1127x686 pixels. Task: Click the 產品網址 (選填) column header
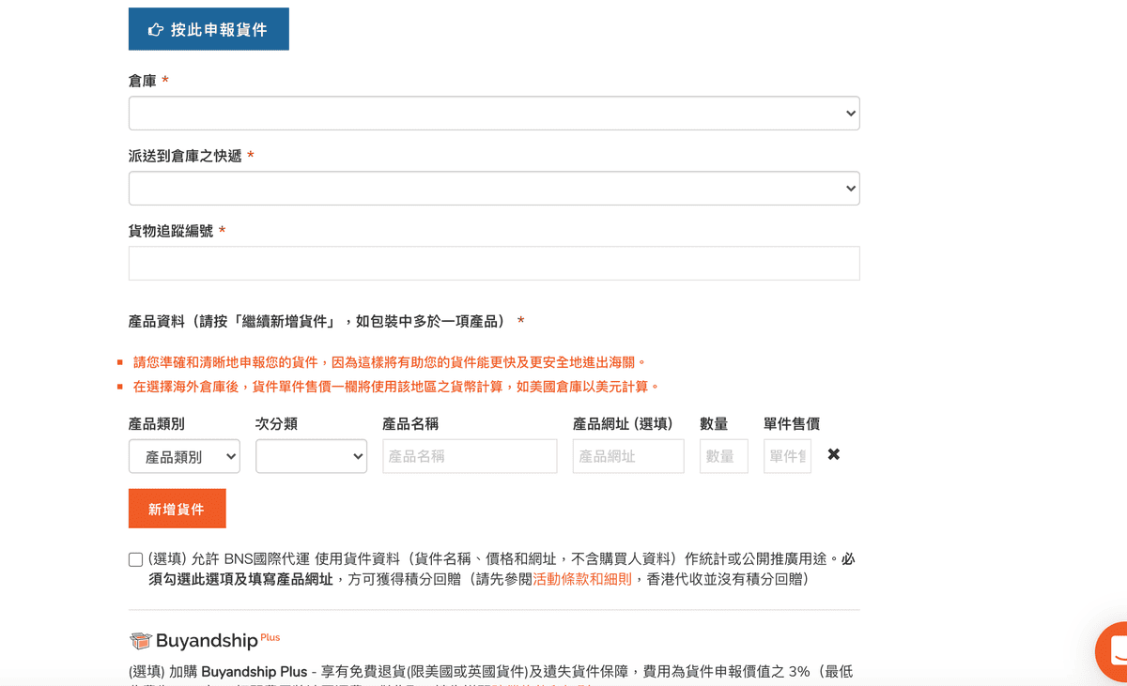pyautogui.click(x=623, y=424)
